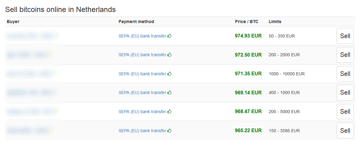The height and width of the screenshot is (146, 360).
Task: Click thumbs-up icon in the 971.35 EUR row
Action: (x=170, y=74)
